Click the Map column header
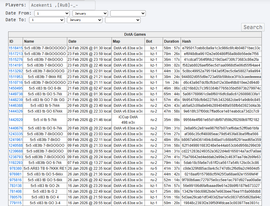This screenshot has width=270, height=206. click(128, 41)
